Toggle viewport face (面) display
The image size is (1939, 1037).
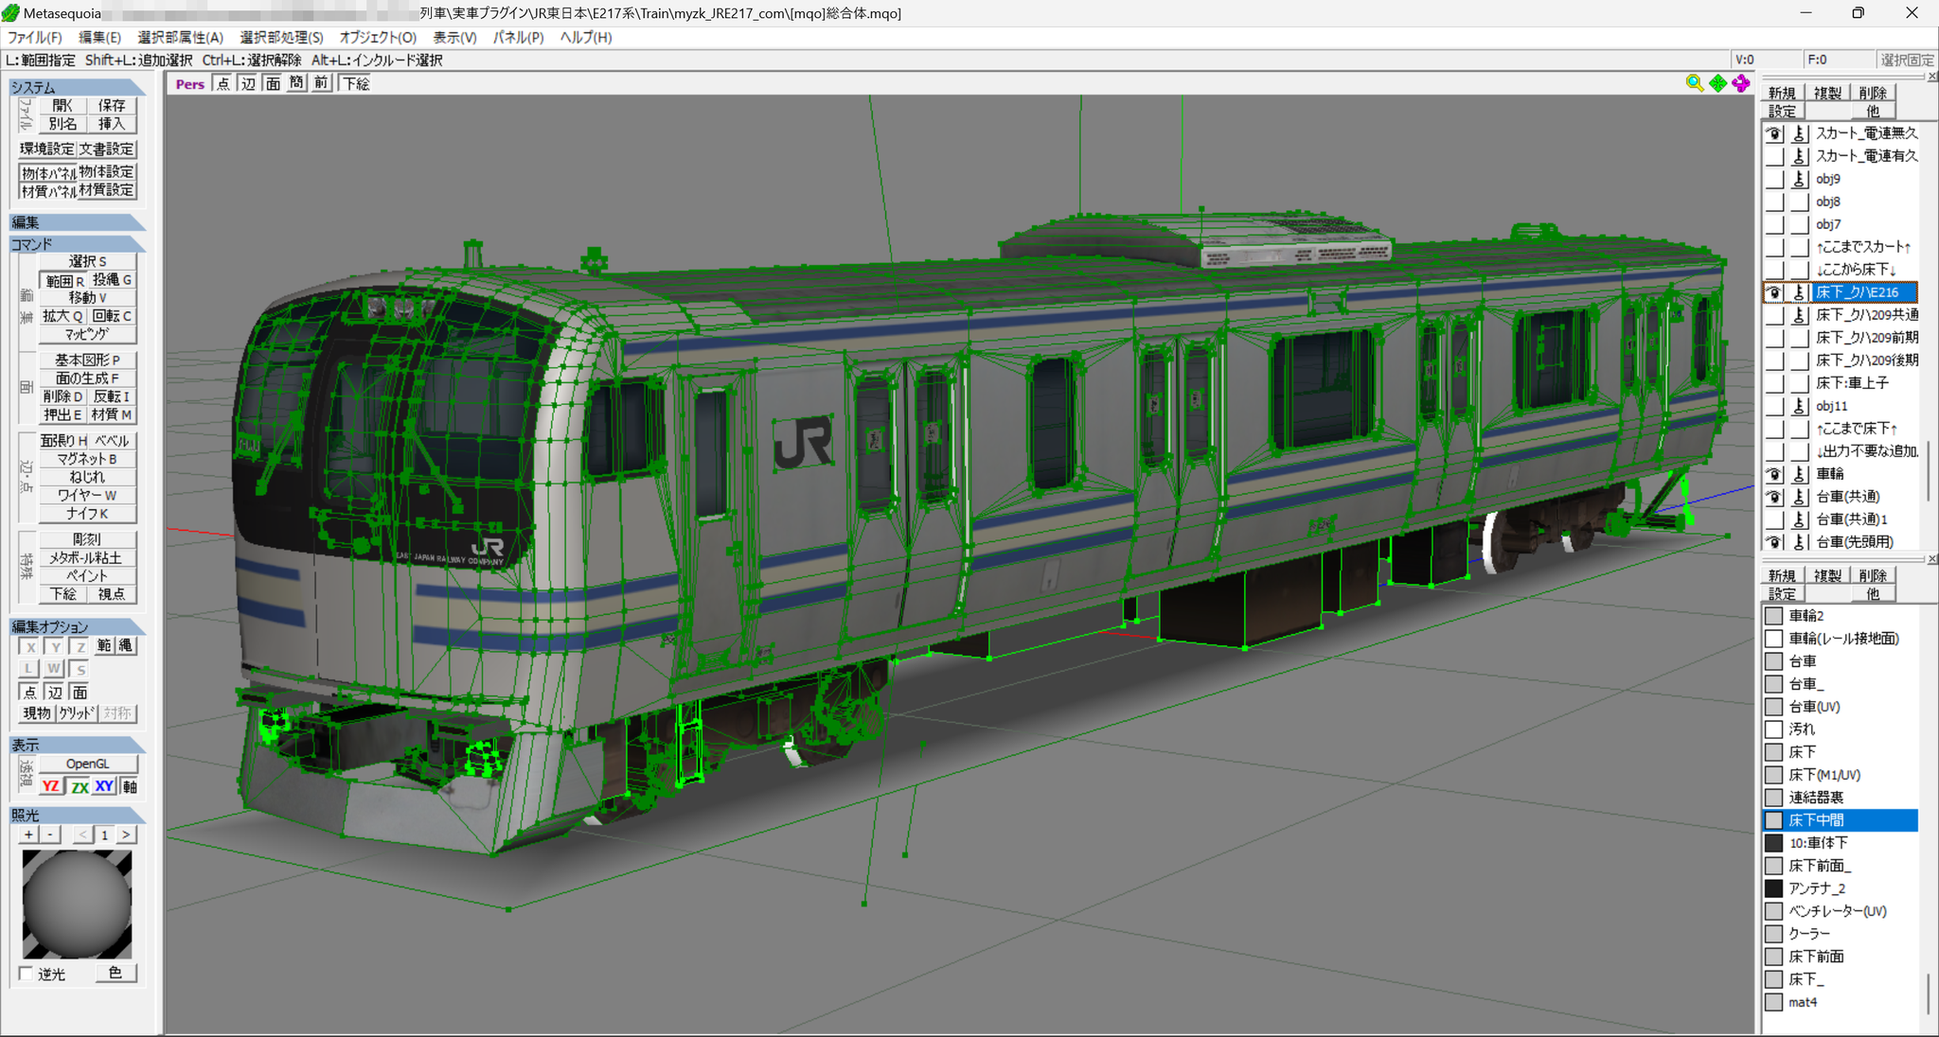pos(273,83)
